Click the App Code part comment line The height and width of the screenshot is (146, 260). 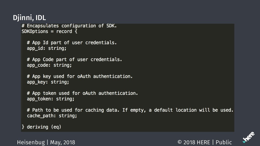tap(74, 60)
